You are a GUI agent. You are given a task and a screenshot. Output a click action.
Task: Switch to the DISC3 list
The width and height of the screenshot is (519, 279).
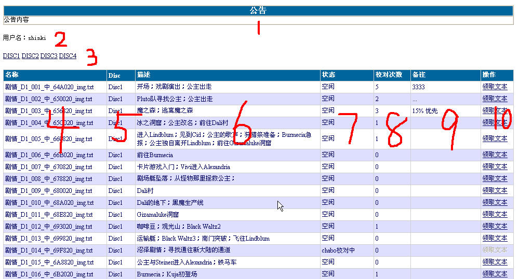point(49,56)
